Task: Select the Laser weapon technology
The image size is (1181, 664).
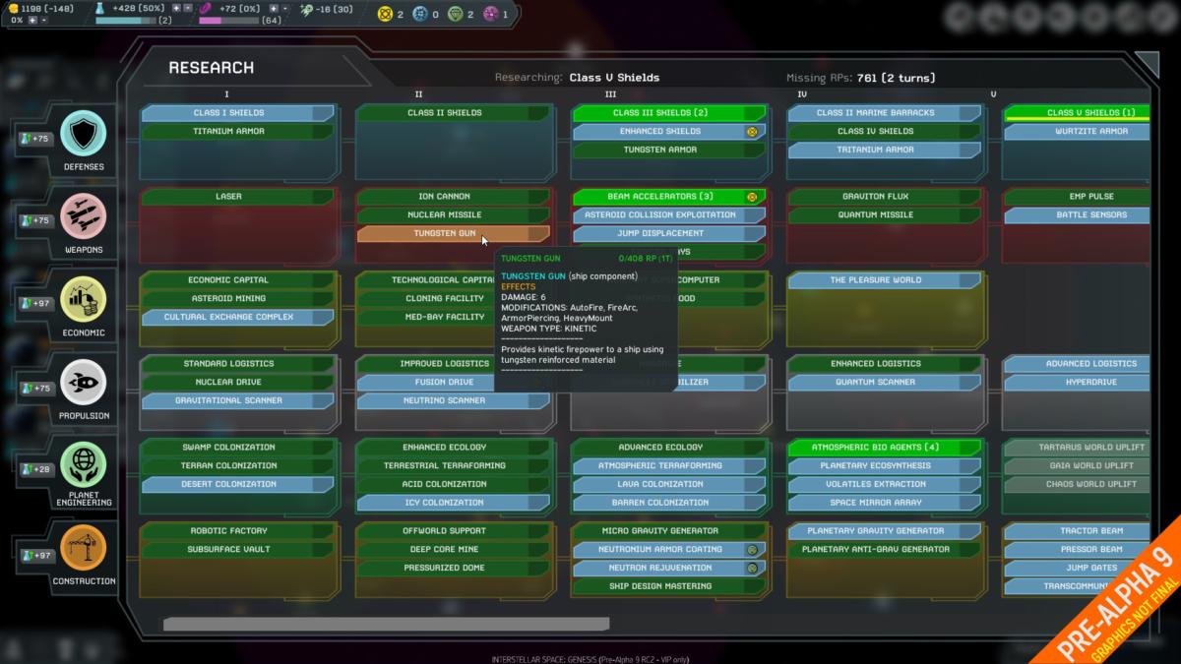Action: [237, 197]
